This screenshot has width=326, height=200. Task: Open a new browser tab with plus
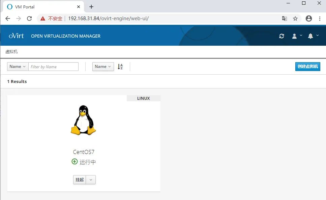[91, 7]
